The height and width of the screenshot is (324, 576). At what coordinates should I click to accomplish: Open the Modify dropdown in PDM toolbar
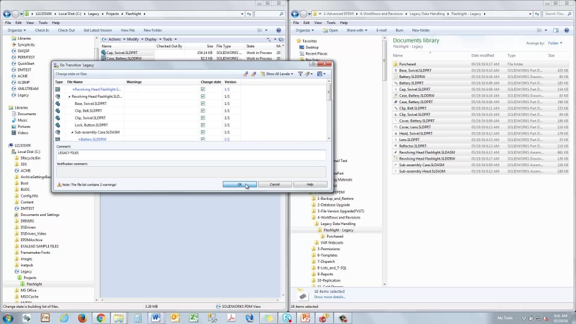click(135, 40)
